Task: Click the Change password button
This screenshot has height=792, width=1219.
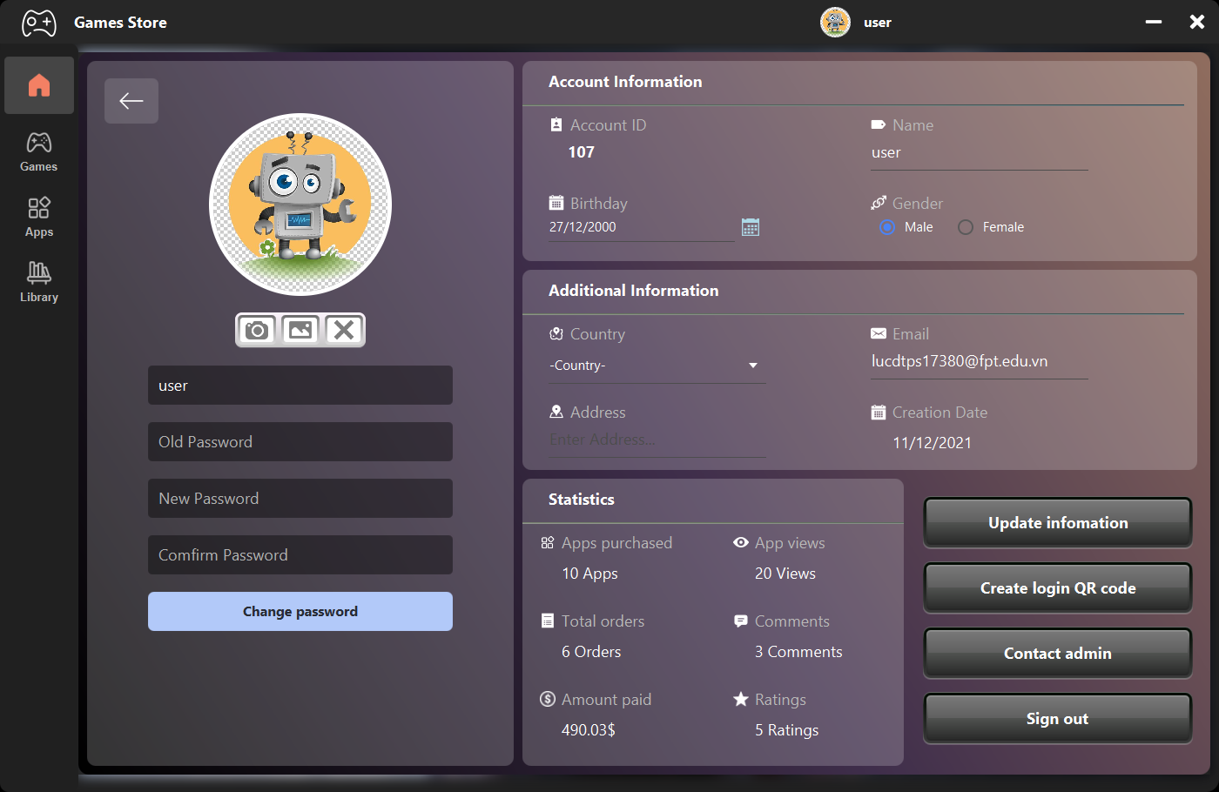Action: [x=300, y=612]
